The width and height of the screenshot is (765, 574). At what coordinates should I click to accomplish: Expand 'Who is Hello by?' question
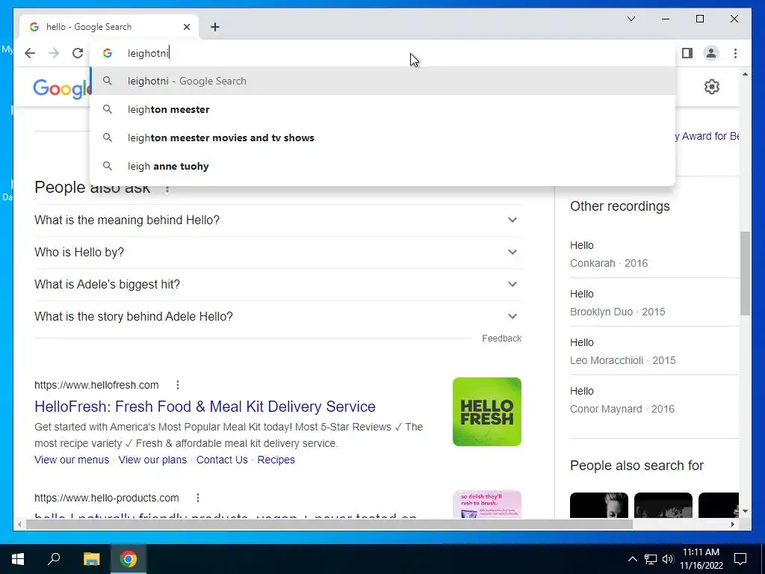click(x=278, y=253)
